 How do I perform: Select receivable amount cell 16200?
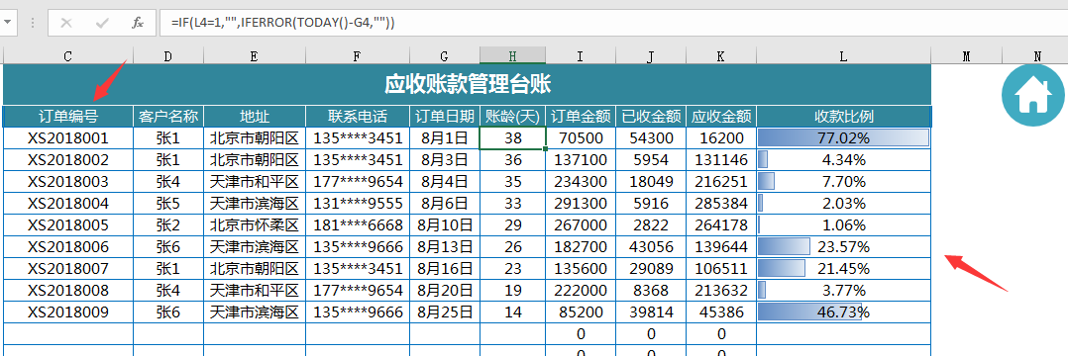point(720,137)
